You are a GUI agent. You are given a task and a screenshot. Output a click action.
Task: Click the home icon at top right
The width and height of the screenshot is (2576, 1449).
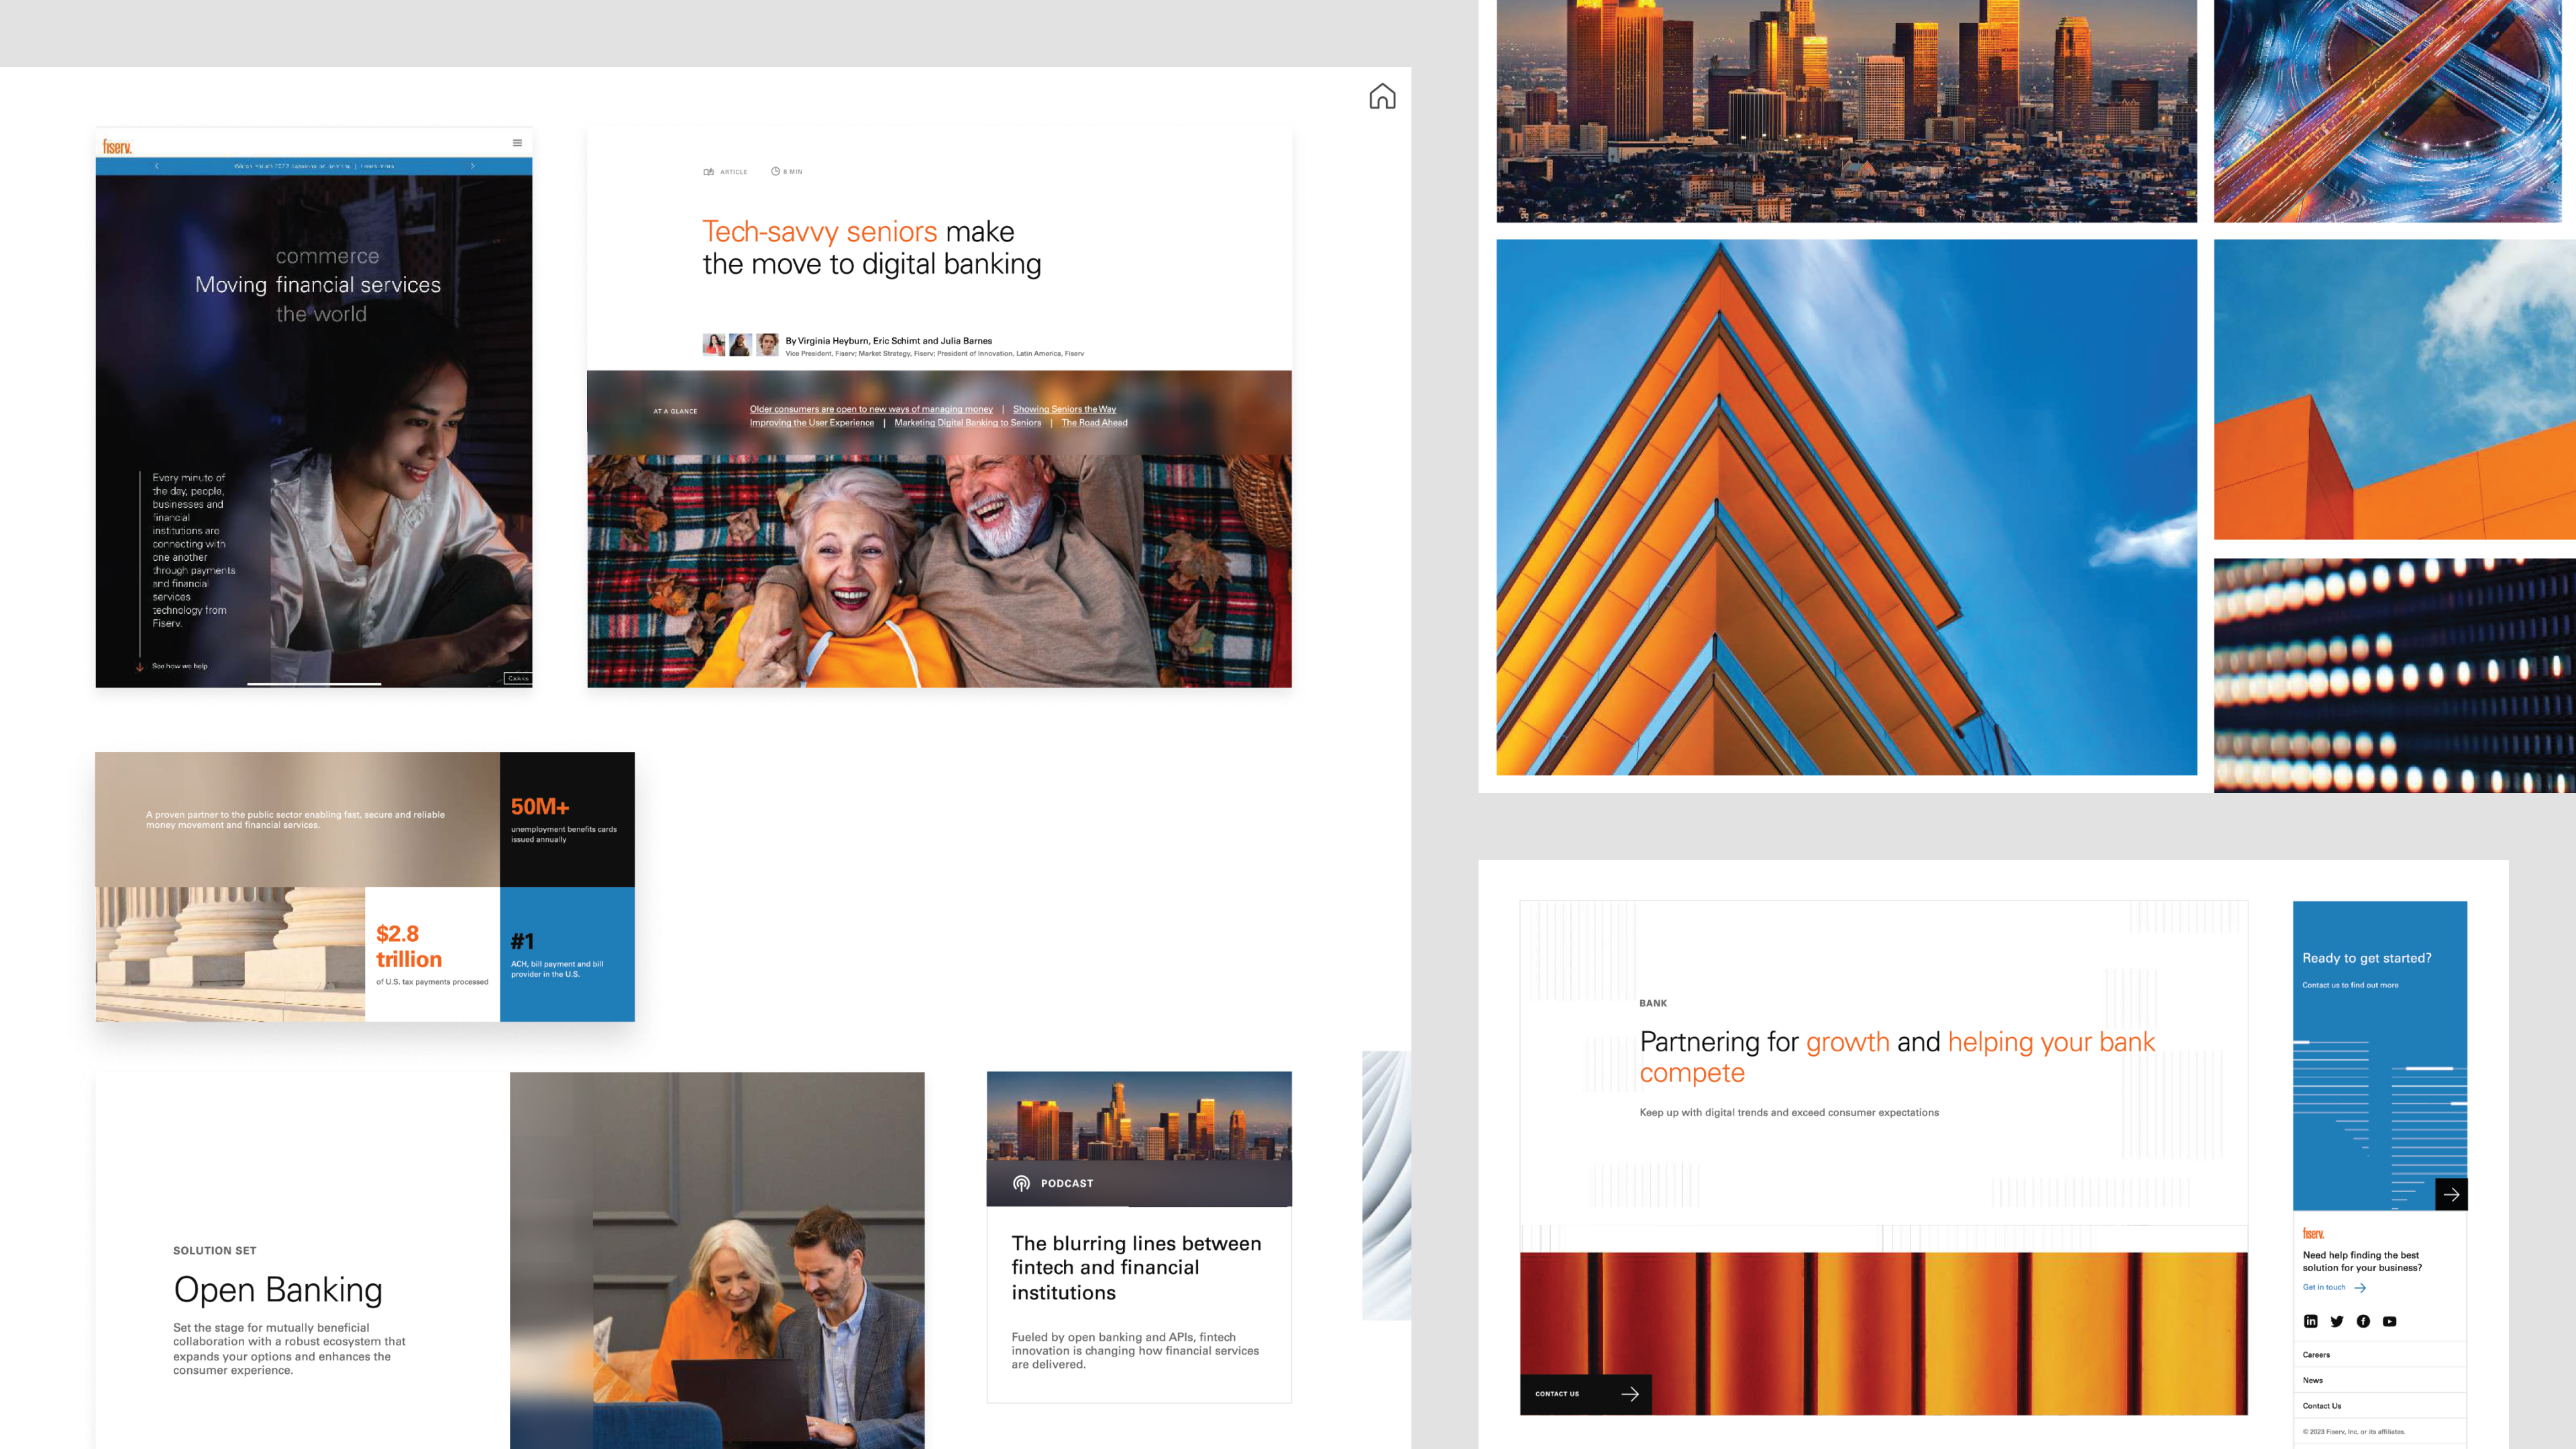(1382, 96)
